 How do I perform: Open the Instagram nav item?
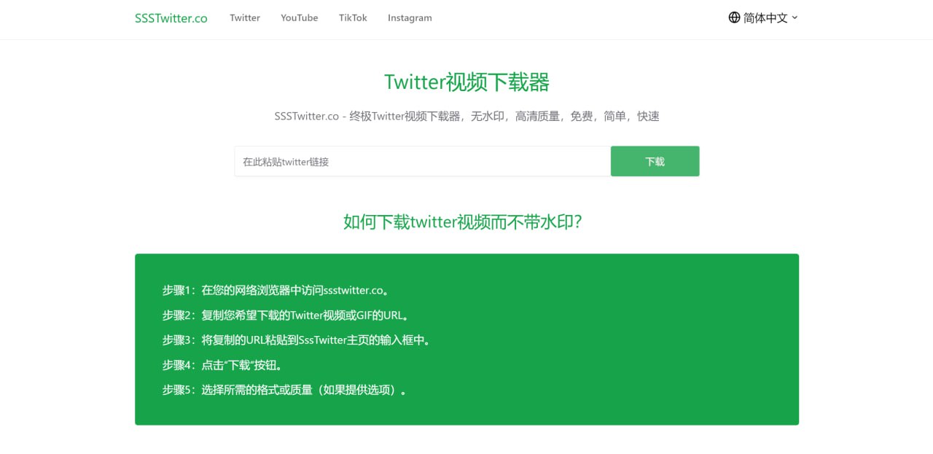coord(410,17)
